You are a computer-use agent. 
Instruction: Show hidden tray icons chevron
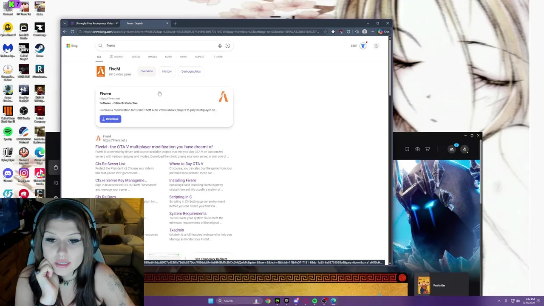click(x=499, y=301)
